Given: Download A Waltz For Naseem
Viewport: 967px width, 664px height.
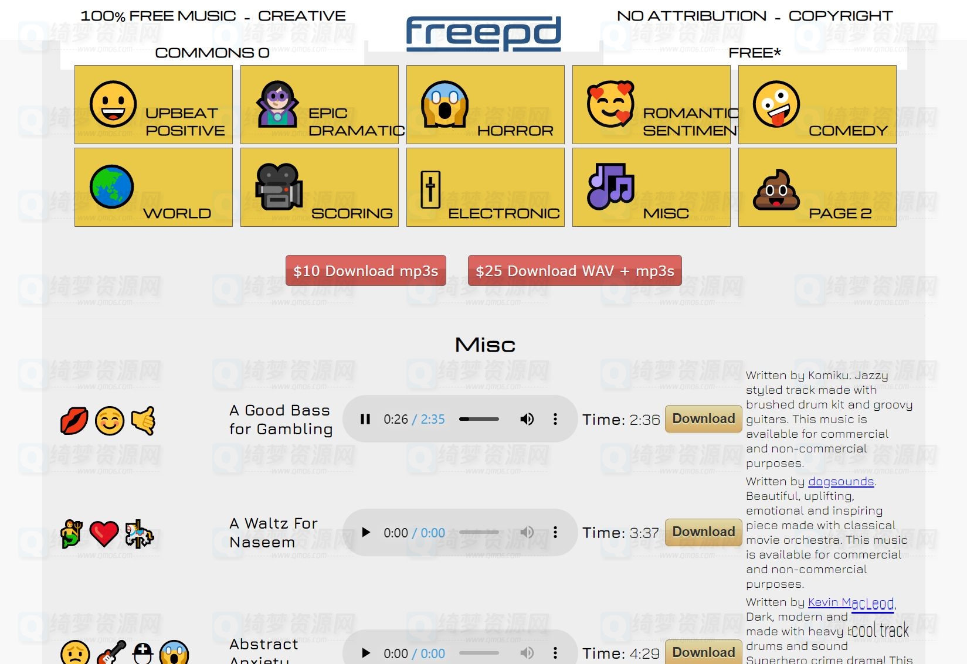Looking at the screenshot, I should [704, 532].
